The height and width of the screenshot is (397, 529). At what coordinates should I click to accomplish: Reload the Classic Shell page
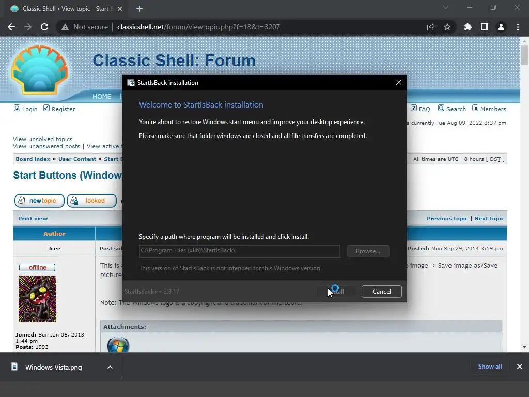click(44, 27)
